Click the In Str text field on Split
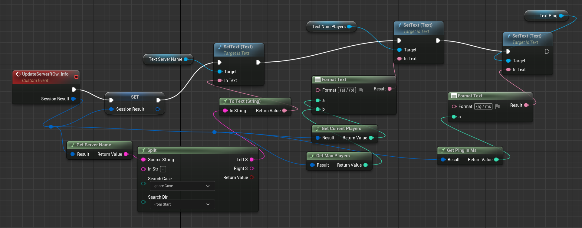This screenshot has width=582, height=228. 163,169
